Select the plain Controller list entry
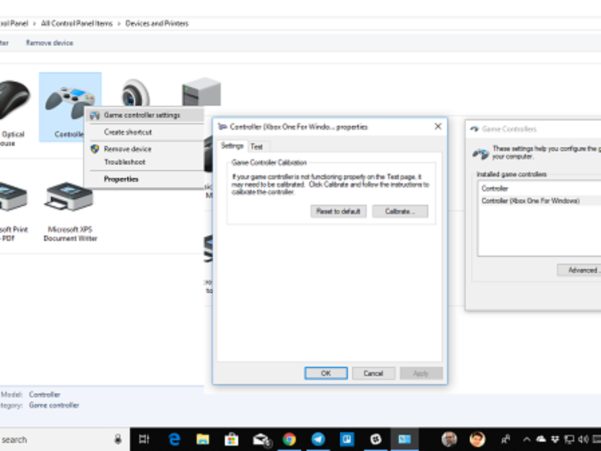The image size is (601, 451). coord(495,188)
